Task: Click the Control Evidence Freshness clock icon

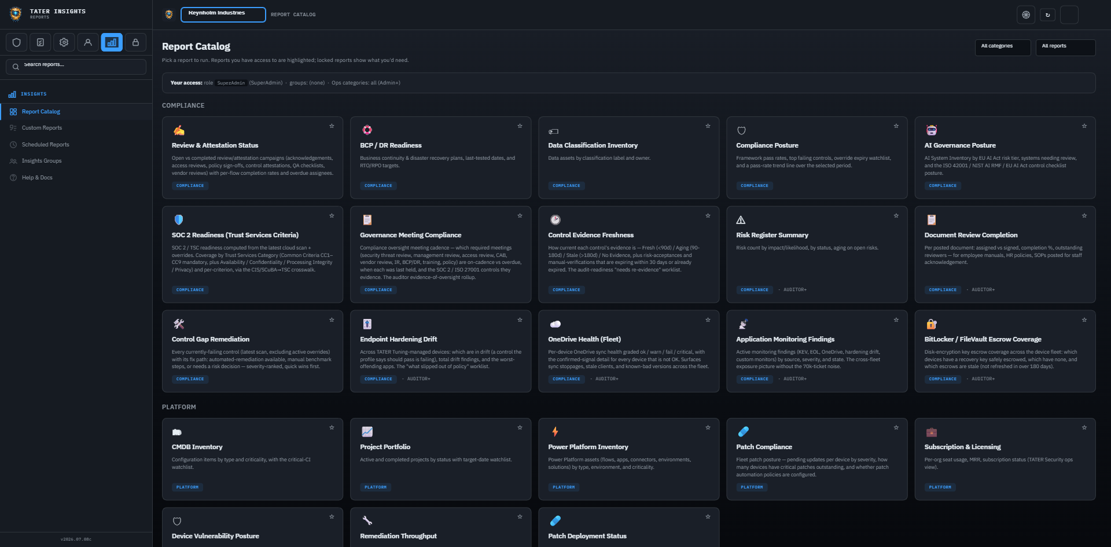Action: tap(555, 220)
